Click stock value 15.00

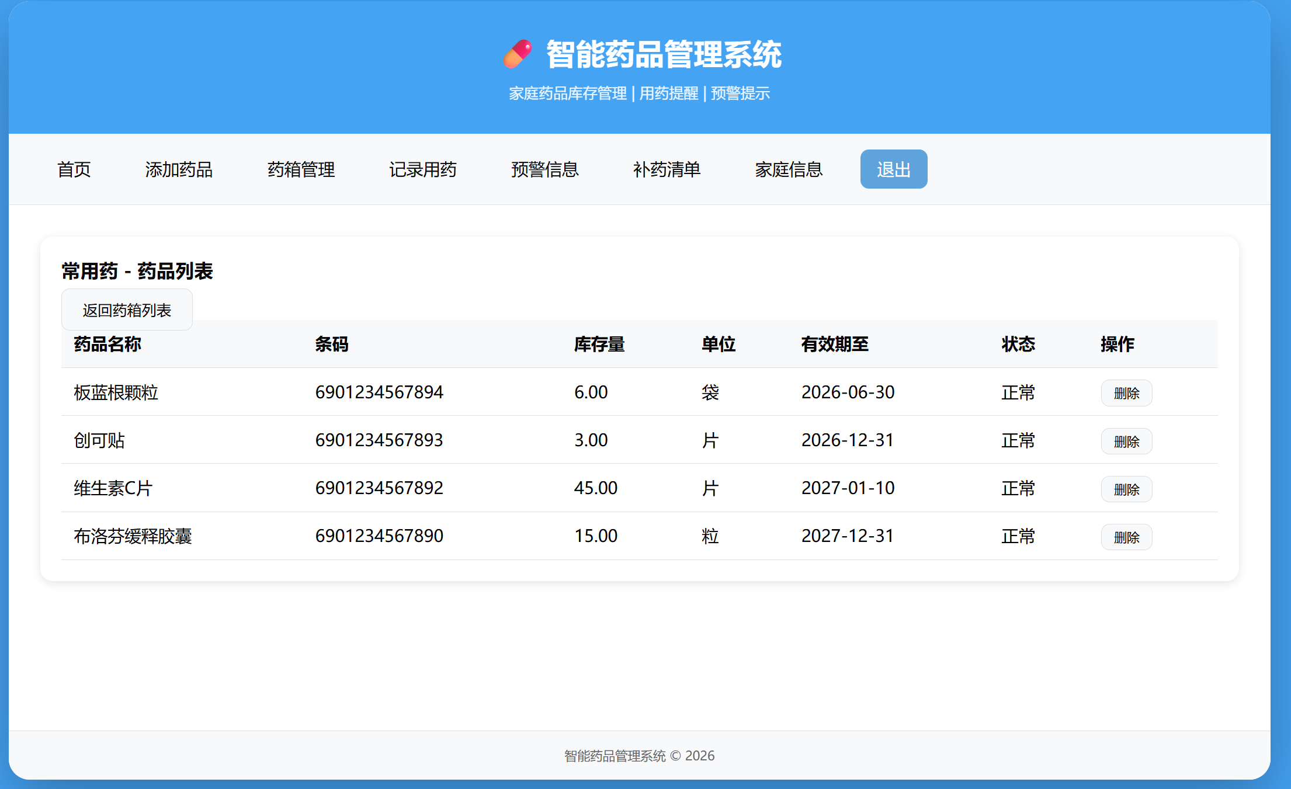(x=596, y=536)
